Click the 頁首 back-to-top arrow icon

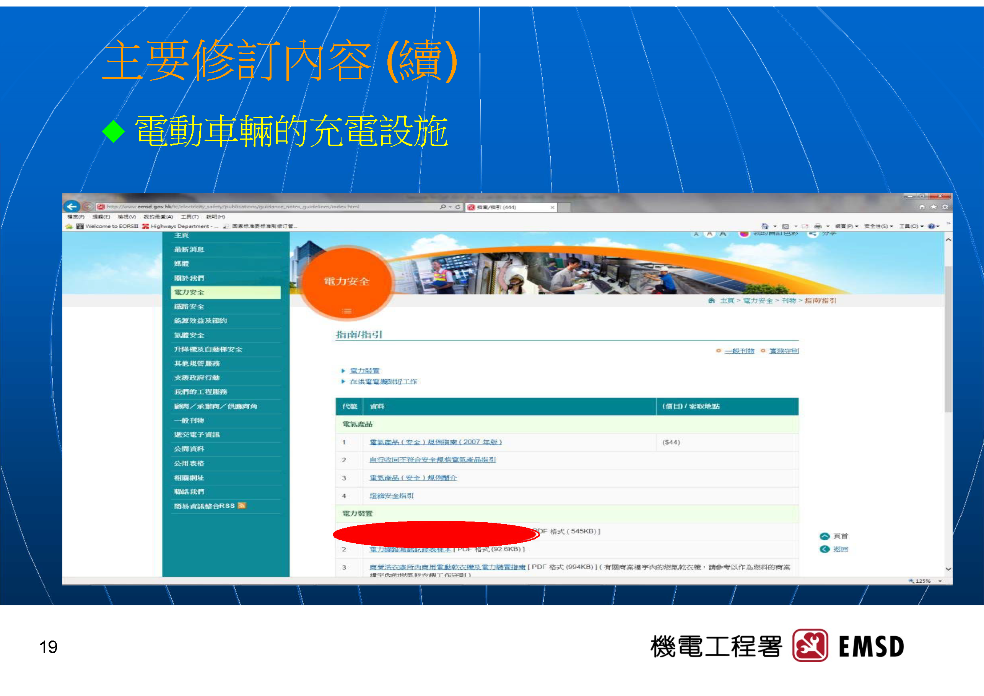825,536
